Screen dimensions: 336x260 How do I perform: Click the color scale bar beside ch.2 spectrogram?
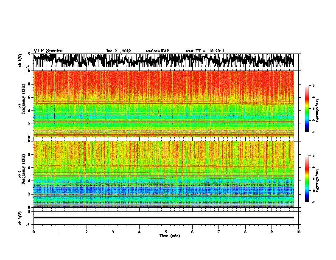coord(307,179)
